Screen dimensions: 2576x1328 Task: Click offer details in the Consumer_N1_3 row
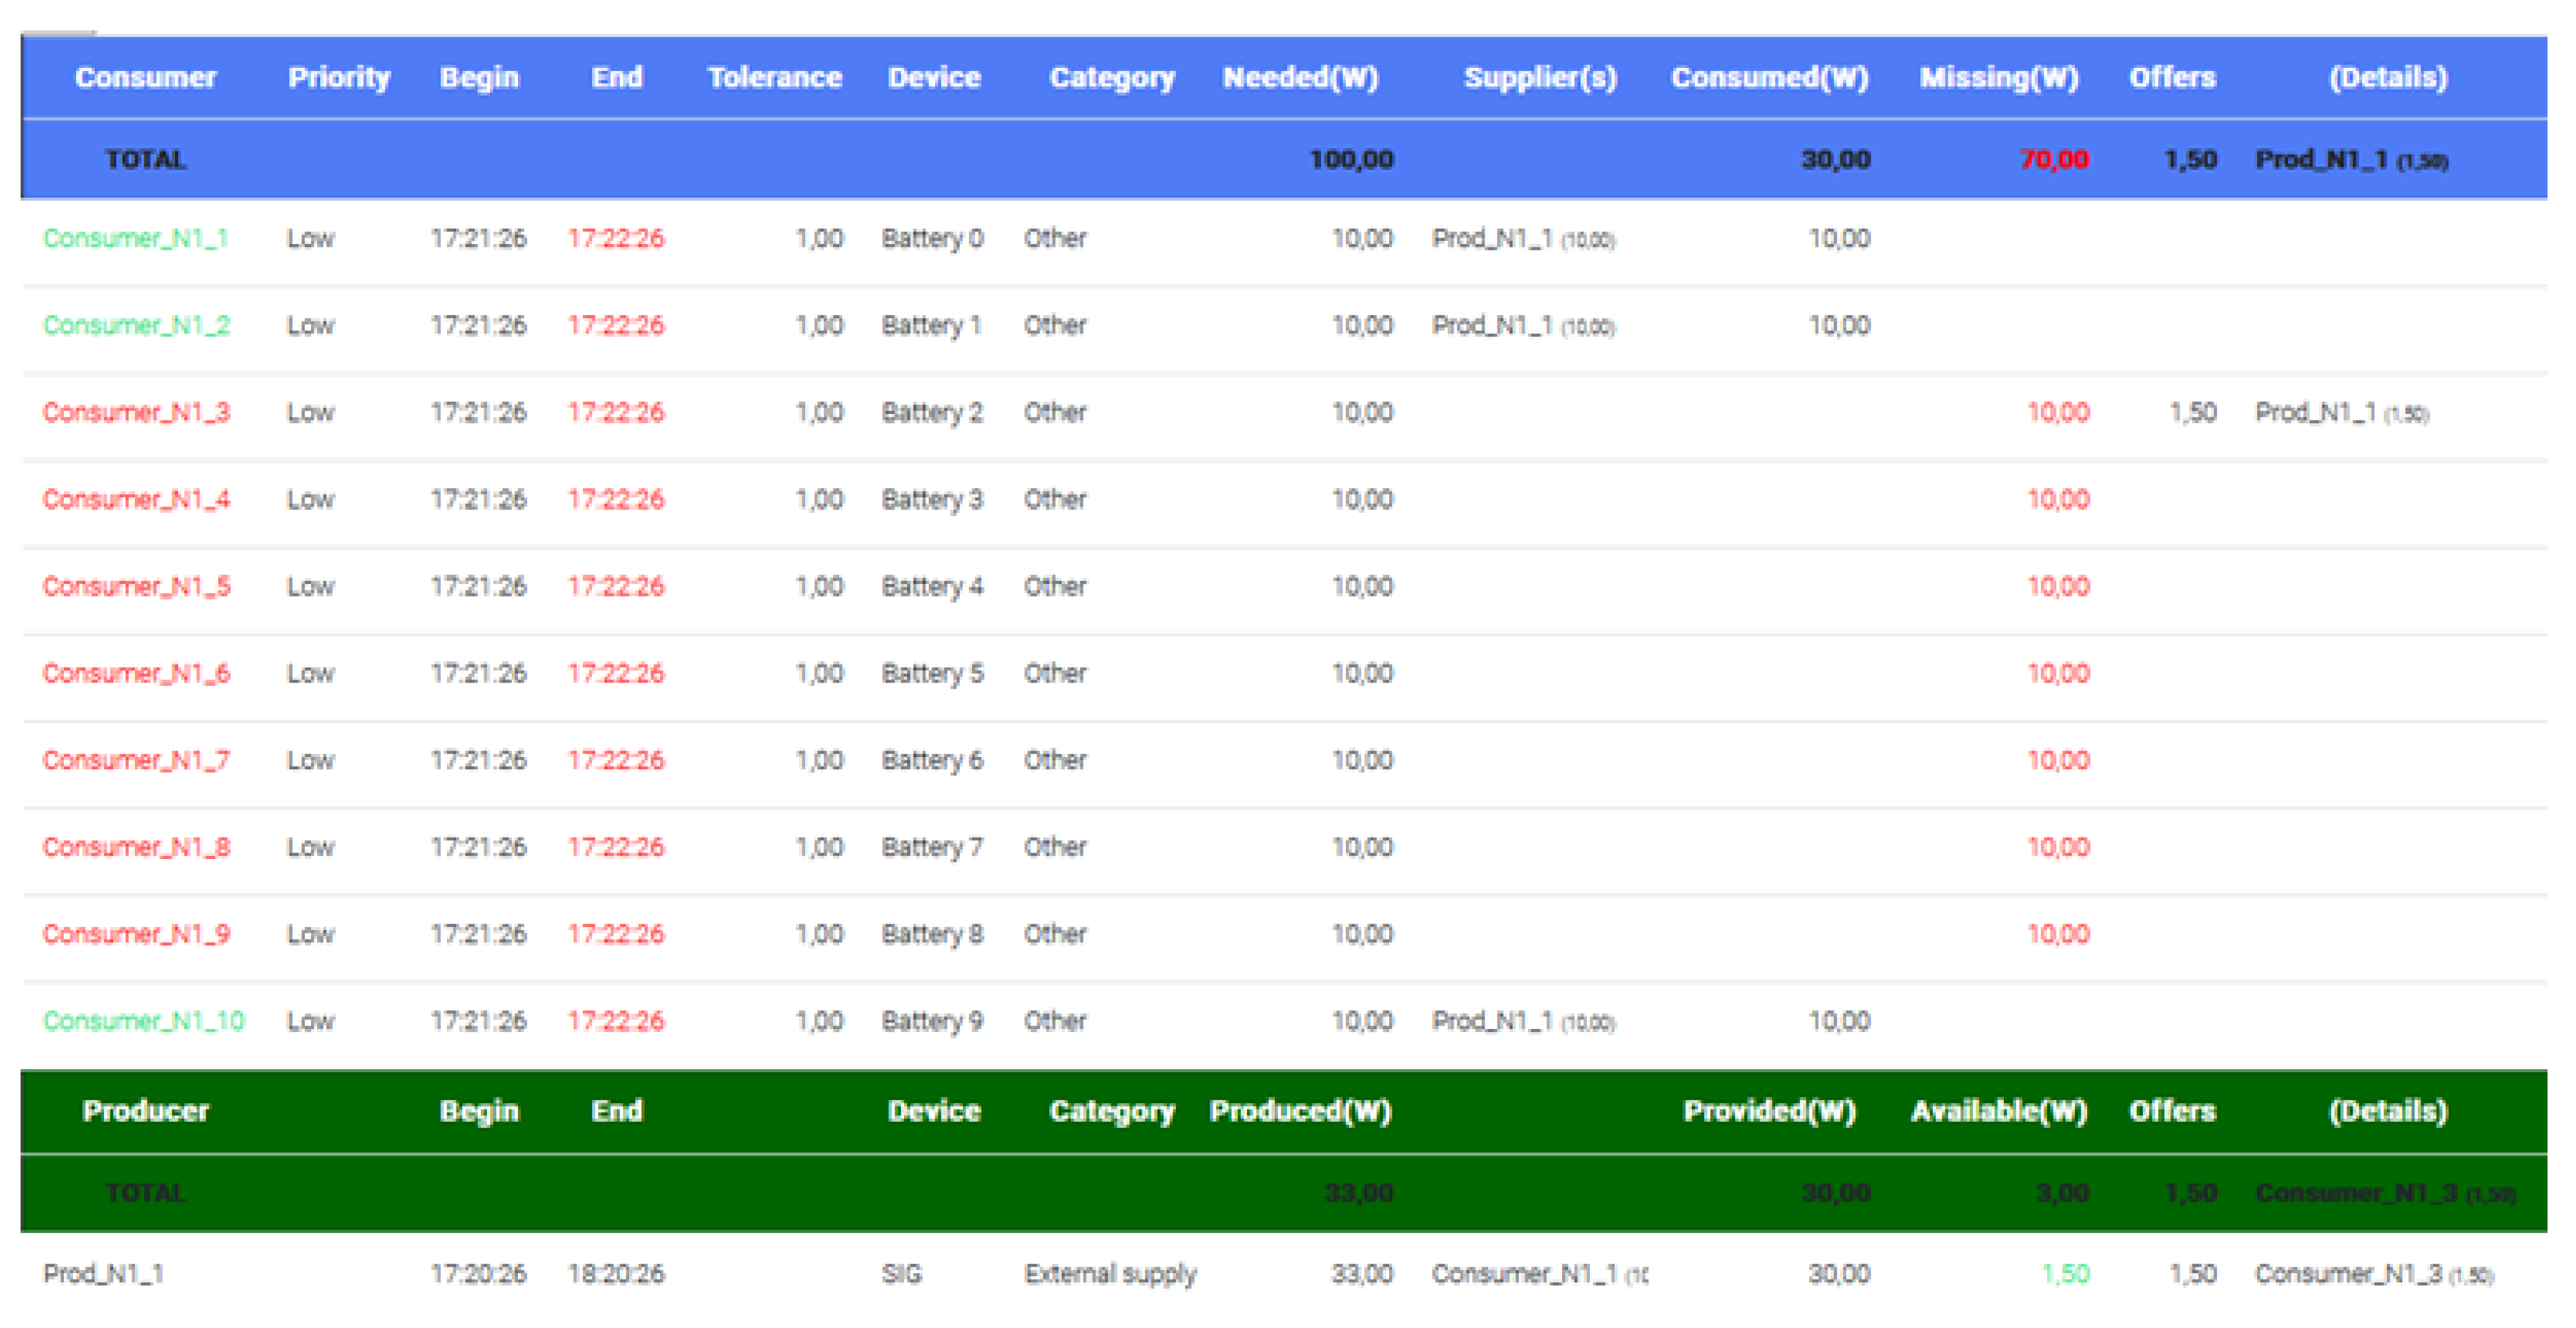coord(2340,412)
